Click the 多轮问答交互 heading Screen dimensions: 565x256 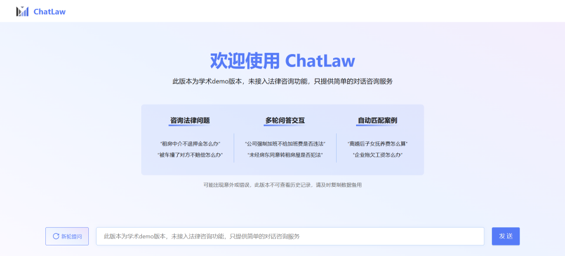pyautogui.click(x=285, y=120)
